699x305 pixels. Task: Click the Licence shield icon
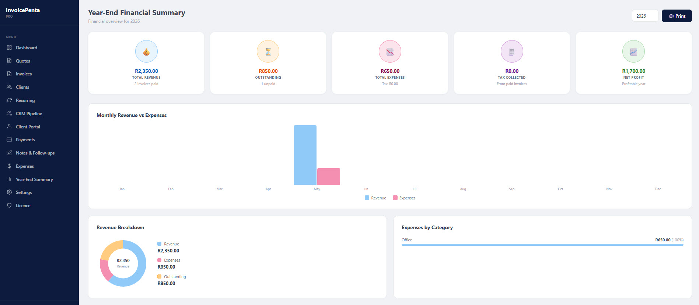(x=9, y=206)
